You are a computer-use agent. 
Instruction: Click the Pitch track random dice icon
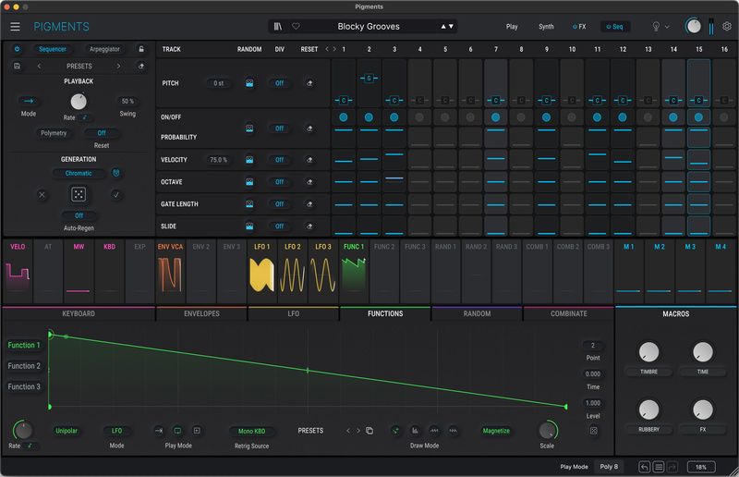pos(249,83)
